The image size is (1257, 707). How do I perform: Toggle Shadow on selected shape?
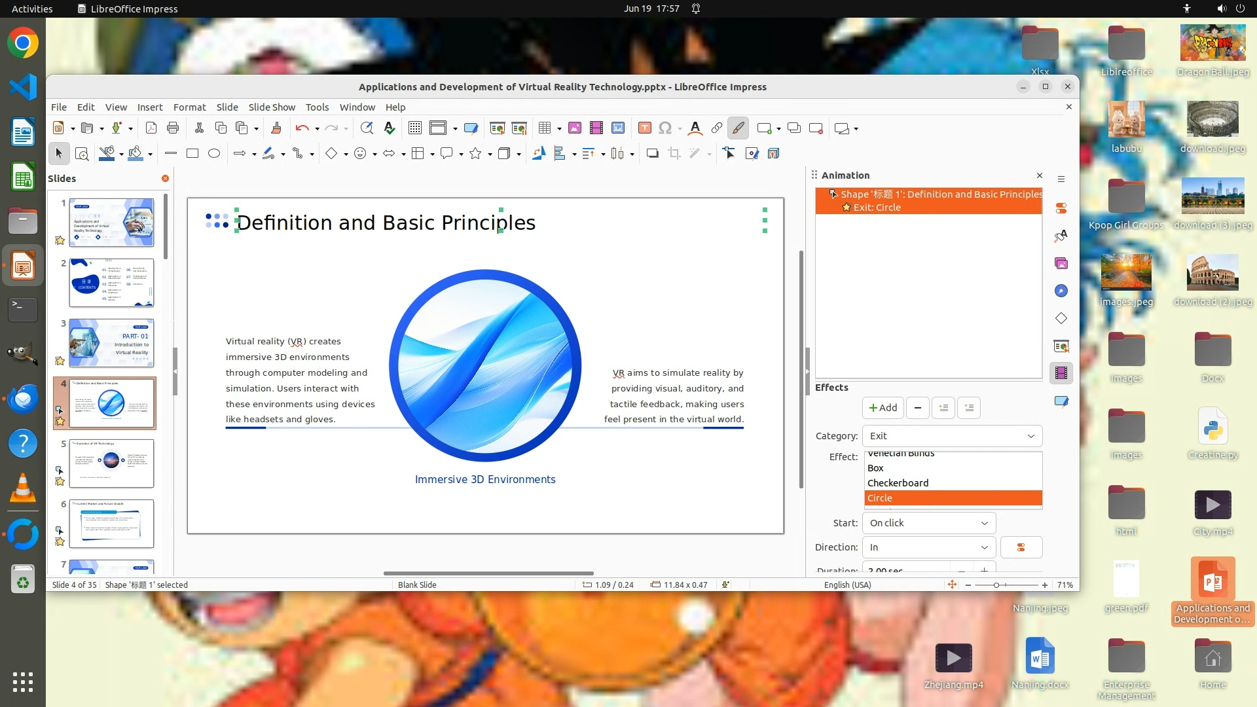point(652,153)
